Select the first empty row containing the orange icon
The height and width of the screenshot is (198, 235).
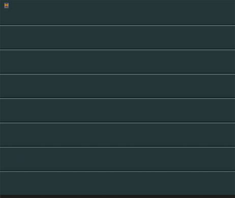click(118, 12)
